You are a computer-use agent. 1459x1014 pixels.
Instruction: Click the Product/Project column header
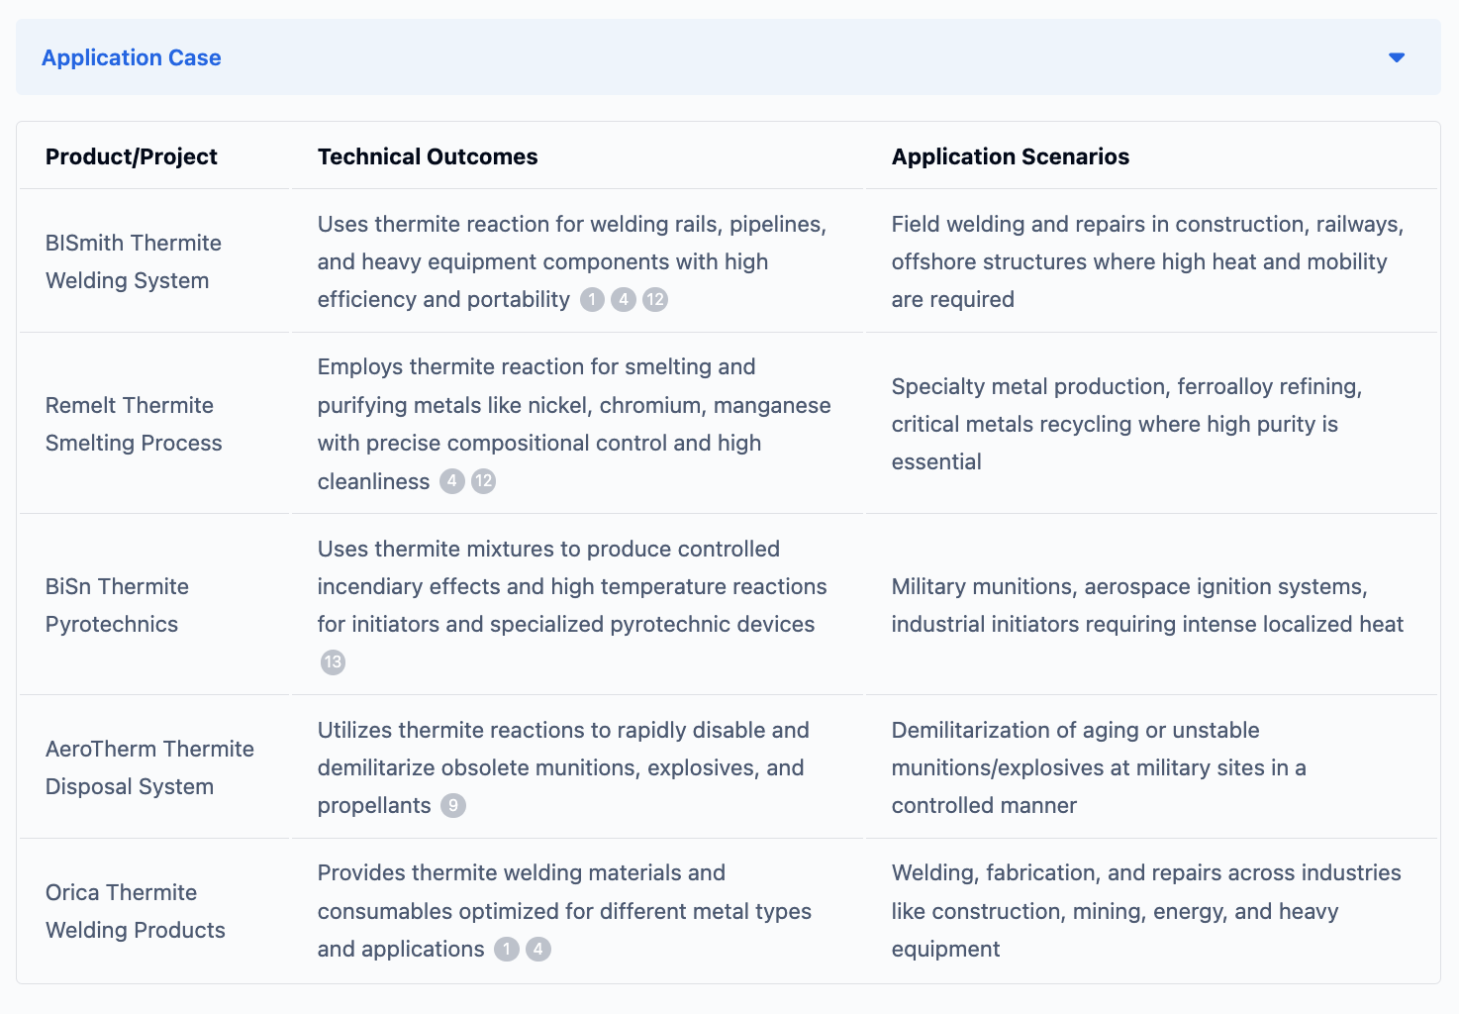132,156
